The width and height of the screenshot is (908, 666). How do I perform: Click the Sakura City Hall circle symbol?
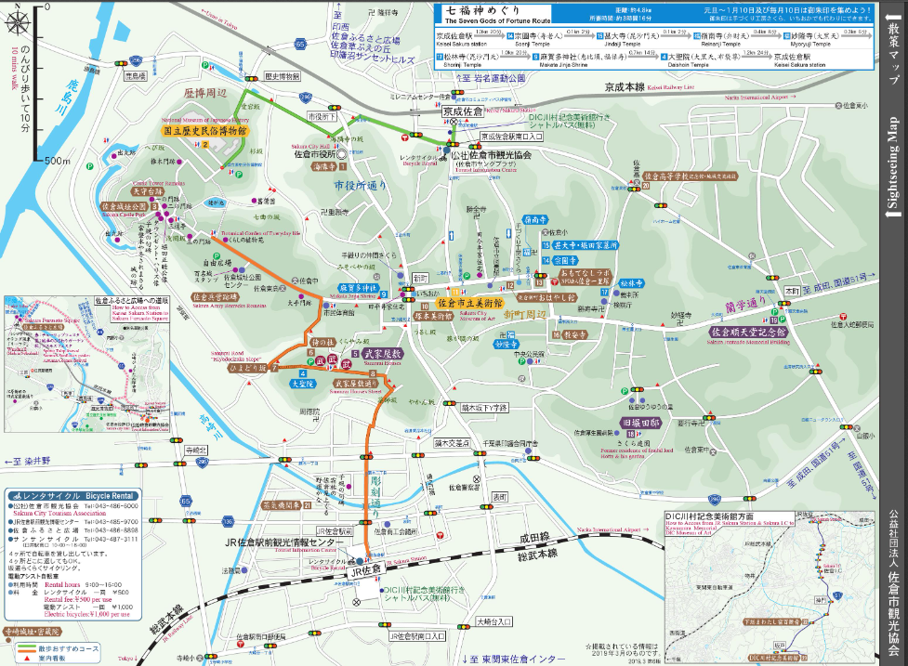(x=341, y=154)
